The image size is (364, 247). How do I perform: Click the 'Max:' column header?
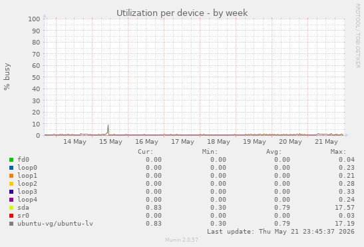point(338,152)
